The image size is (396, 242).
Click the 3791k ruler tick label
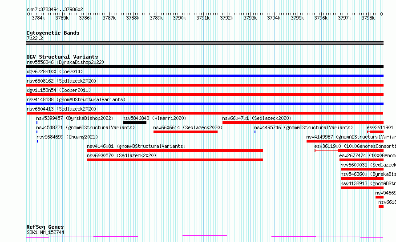click(x=203, y=18)
